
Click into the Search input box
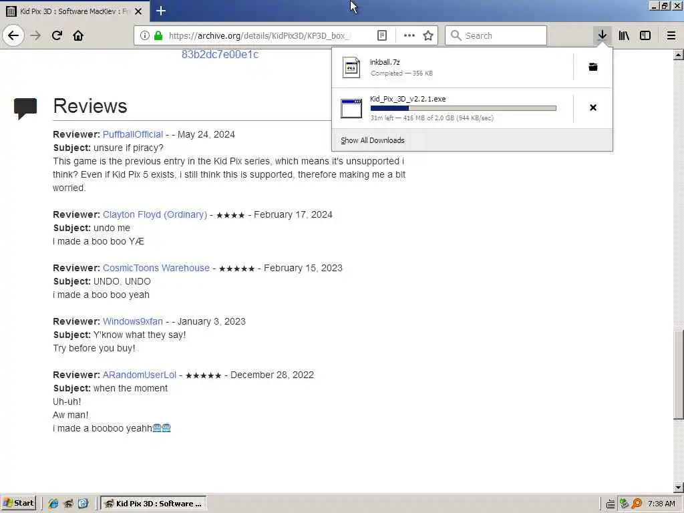(x=496, y=35)
